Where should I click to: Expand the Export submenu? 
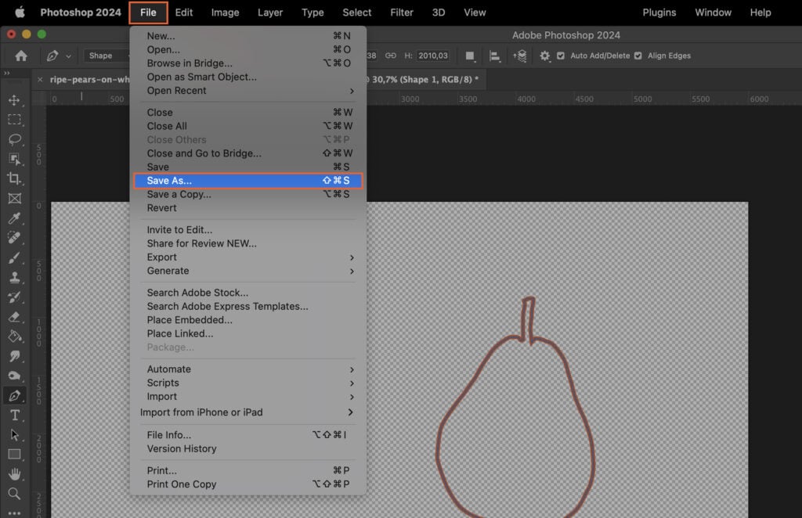tap(164, 257)
